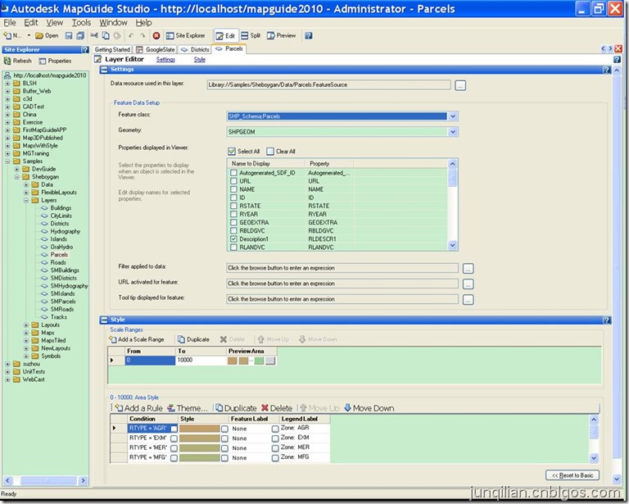Collapse the Samples folder in tree
The height and width of the screenshot is (504, 629).
[7, 161]
